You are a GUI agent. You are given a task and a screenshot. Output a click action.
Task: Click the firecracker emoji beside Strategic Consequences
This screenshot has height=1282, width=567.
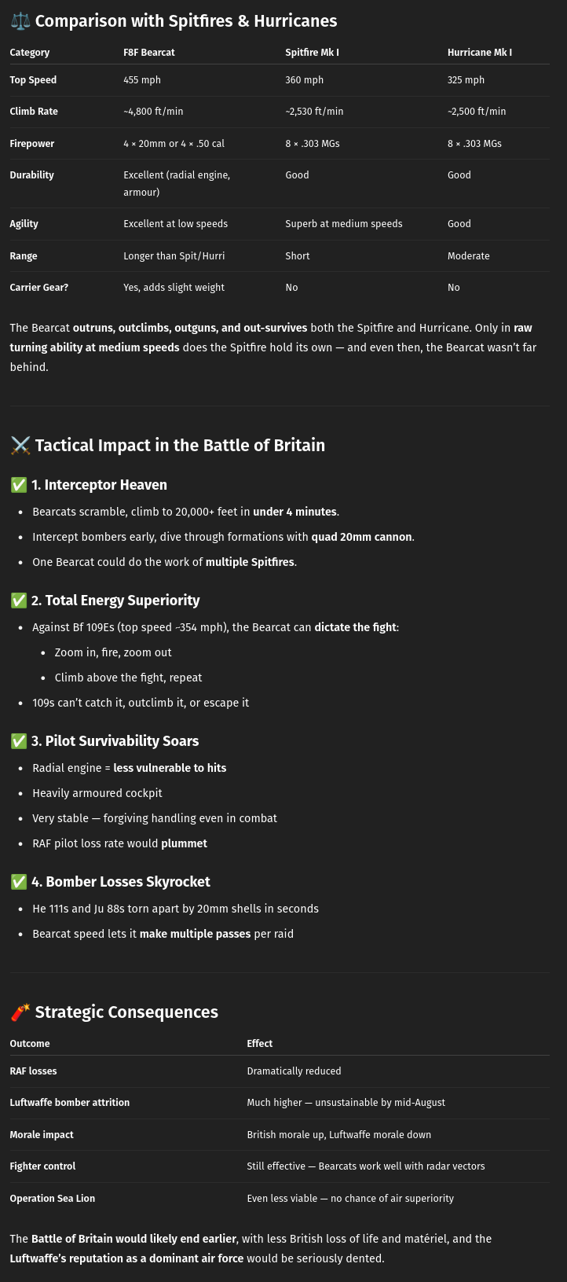[20, 1012]
